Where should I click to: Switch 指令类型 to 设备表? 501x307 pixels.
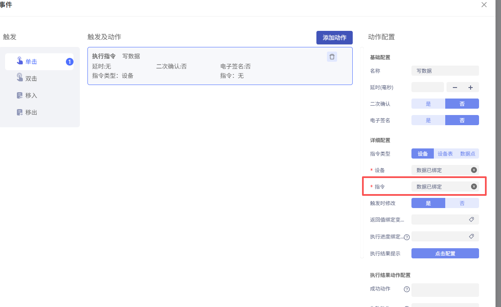445,153
